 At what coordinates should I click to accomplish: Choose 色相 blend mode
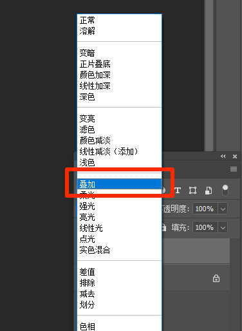pos(119,326)
